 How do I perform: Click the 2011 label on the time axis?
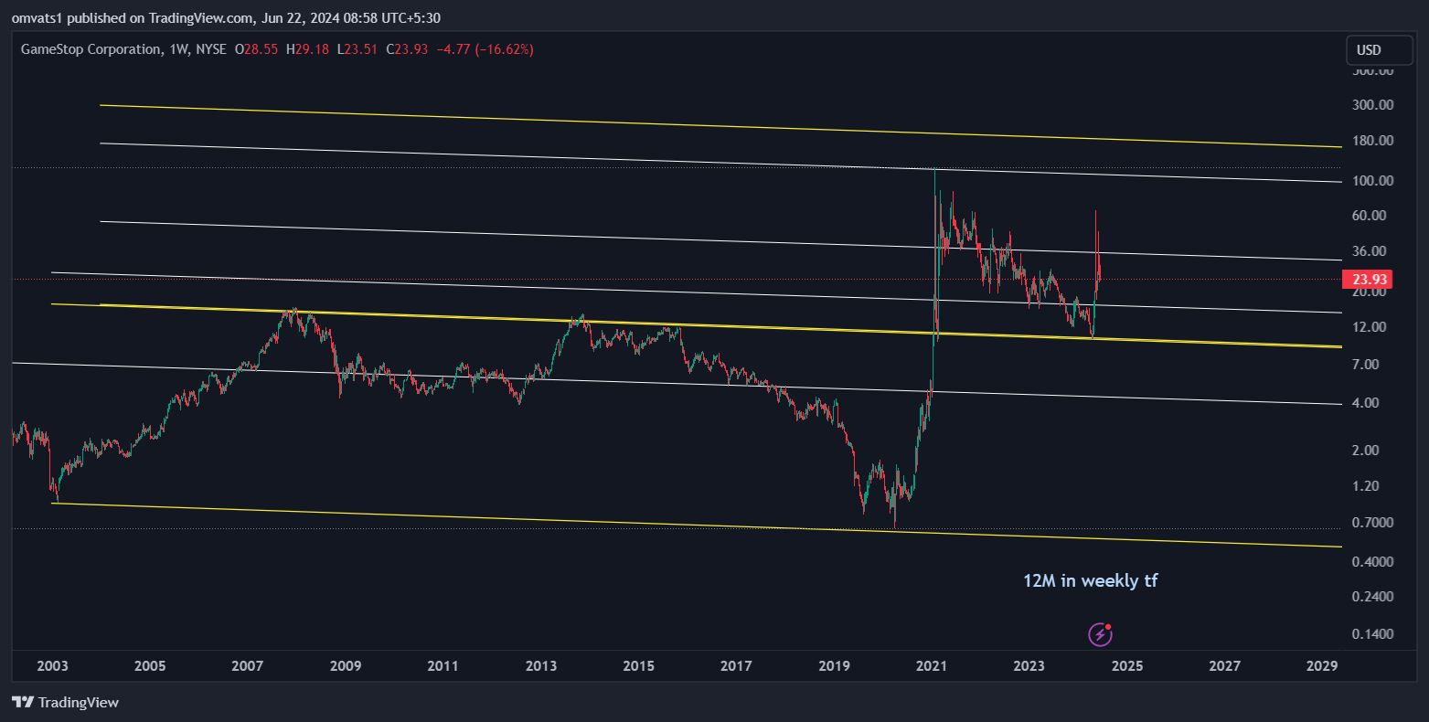(x=443, y=666)
